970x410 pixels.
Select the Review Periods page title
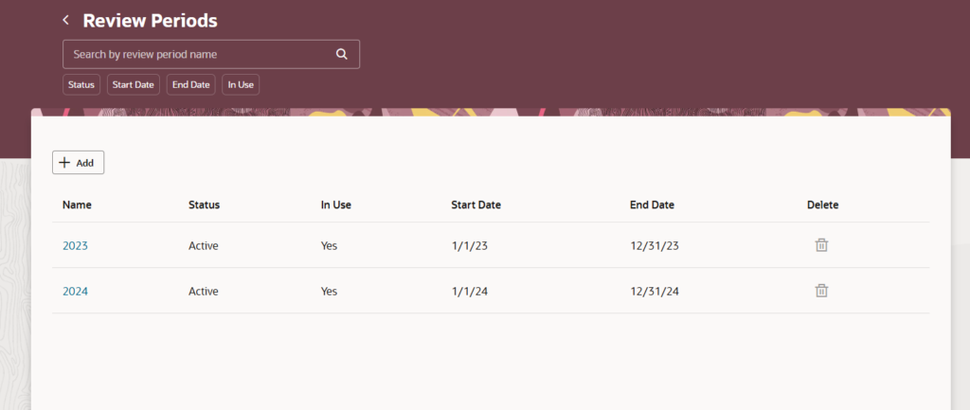pos(151,21)
